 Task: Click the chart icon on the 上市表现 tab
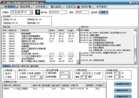click(x=33, y=7)
